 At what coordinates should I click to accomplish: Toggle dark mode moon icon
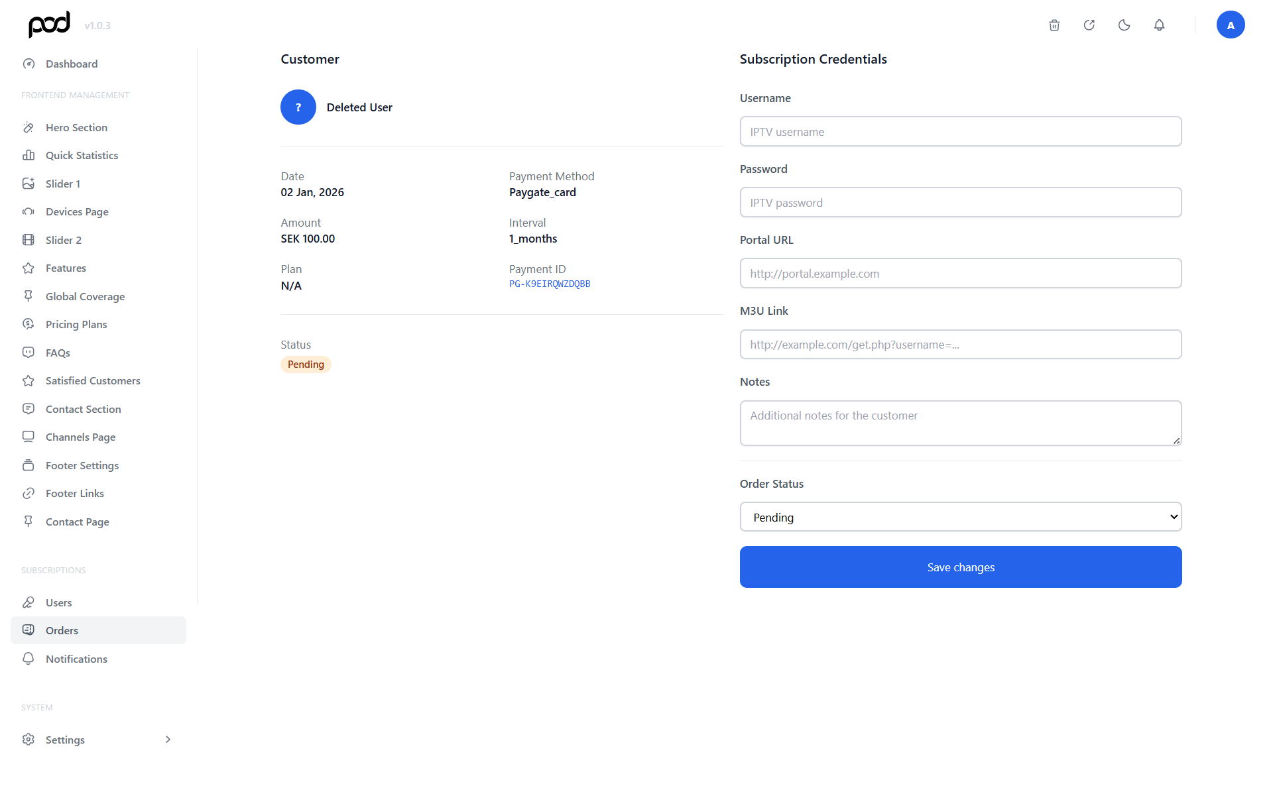tap(1124, 25)
